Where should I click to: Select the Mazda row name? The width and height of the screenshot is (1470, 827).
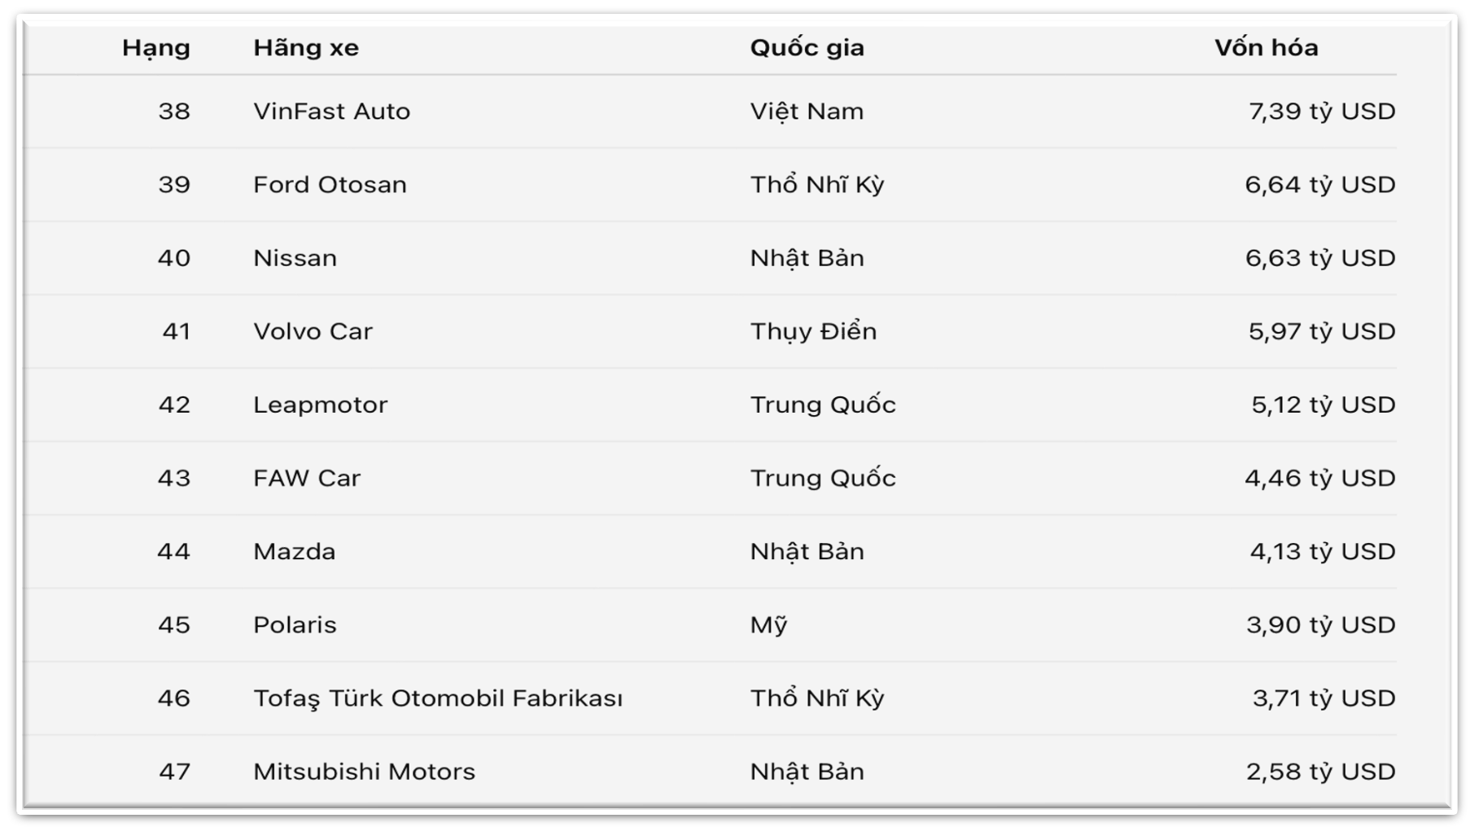(295, 551)
